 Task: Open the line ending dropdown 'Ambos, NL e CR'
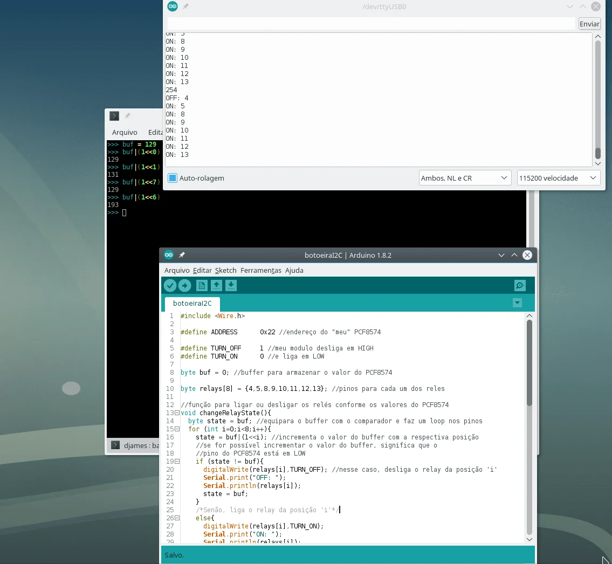click(x=465, y=178)
